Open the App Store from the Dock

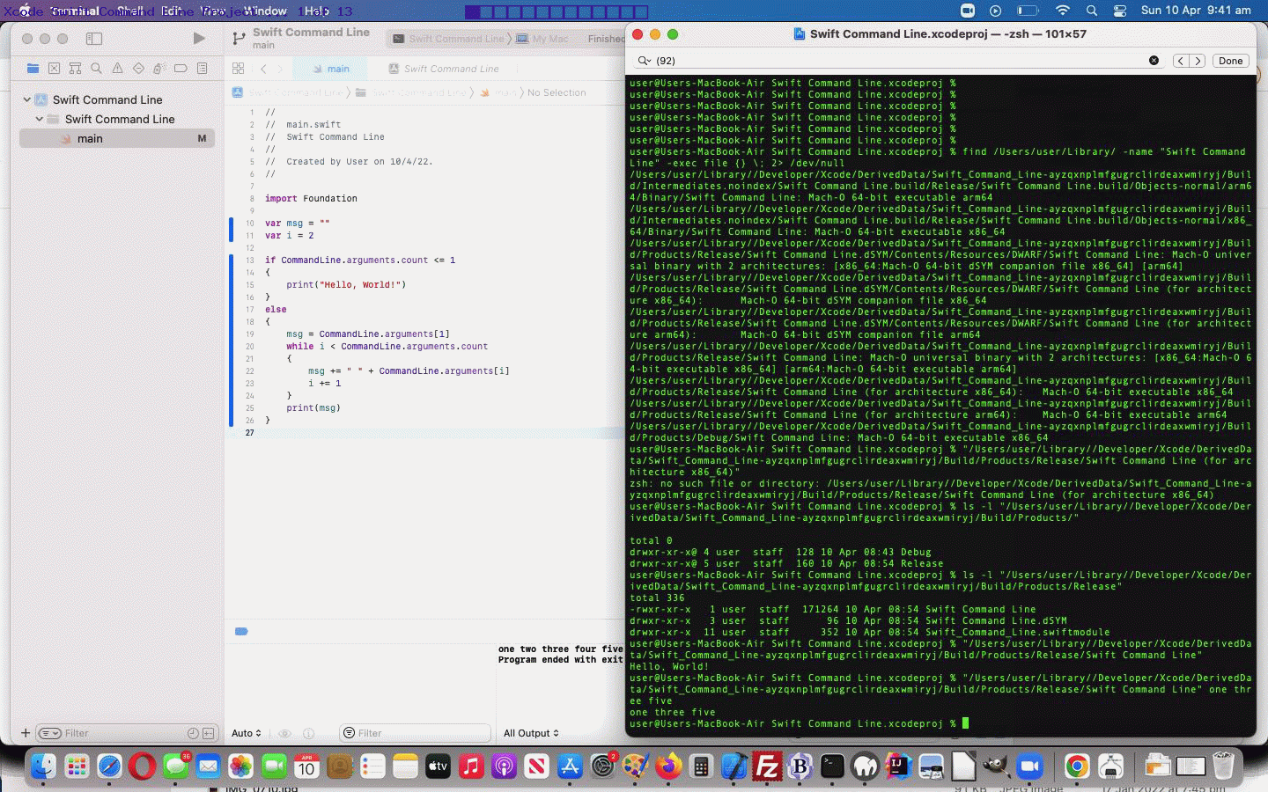pos(570,766)
